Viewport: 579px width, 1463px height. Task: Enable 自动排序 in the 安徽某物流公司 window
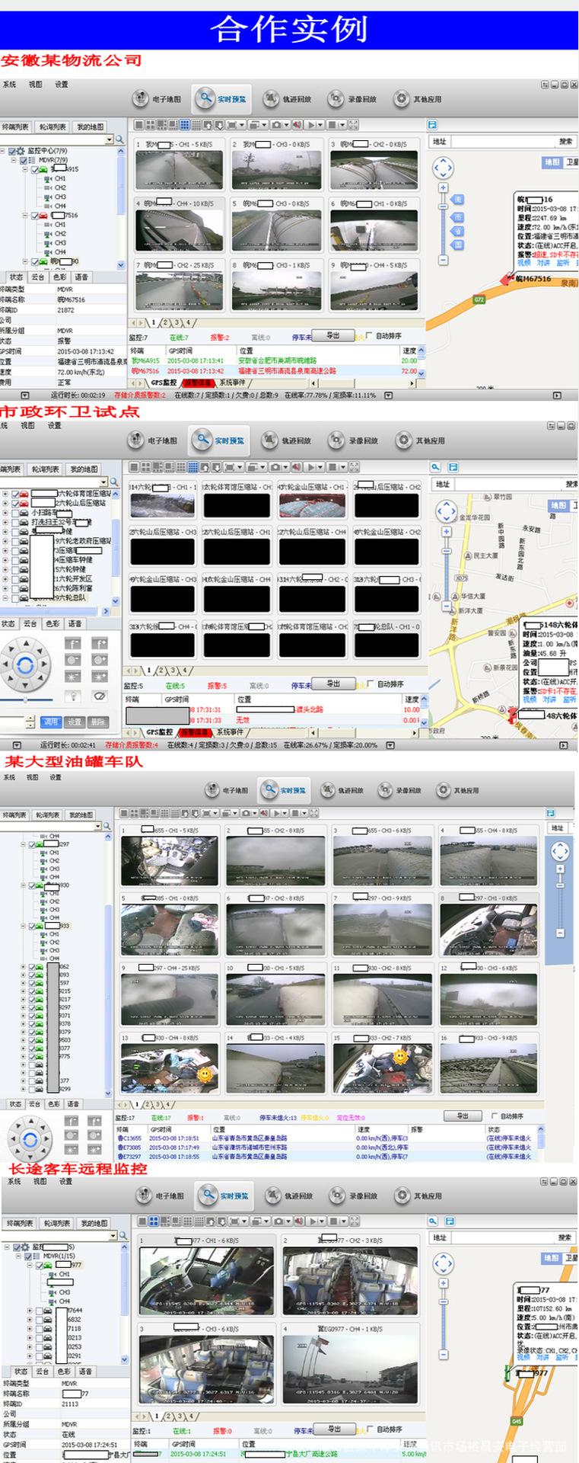pyautogui.click(x=370, y=335)
